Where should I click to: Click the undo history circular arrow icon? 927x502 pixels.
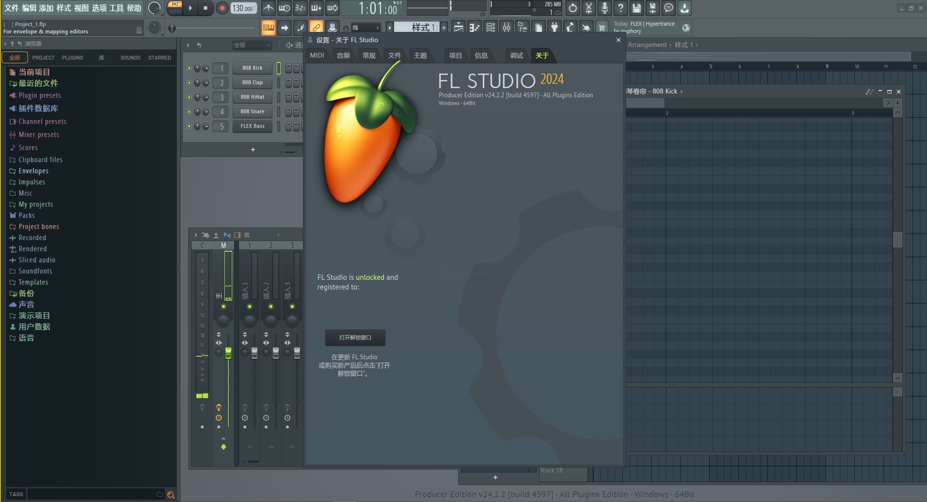tap(573, 8)
